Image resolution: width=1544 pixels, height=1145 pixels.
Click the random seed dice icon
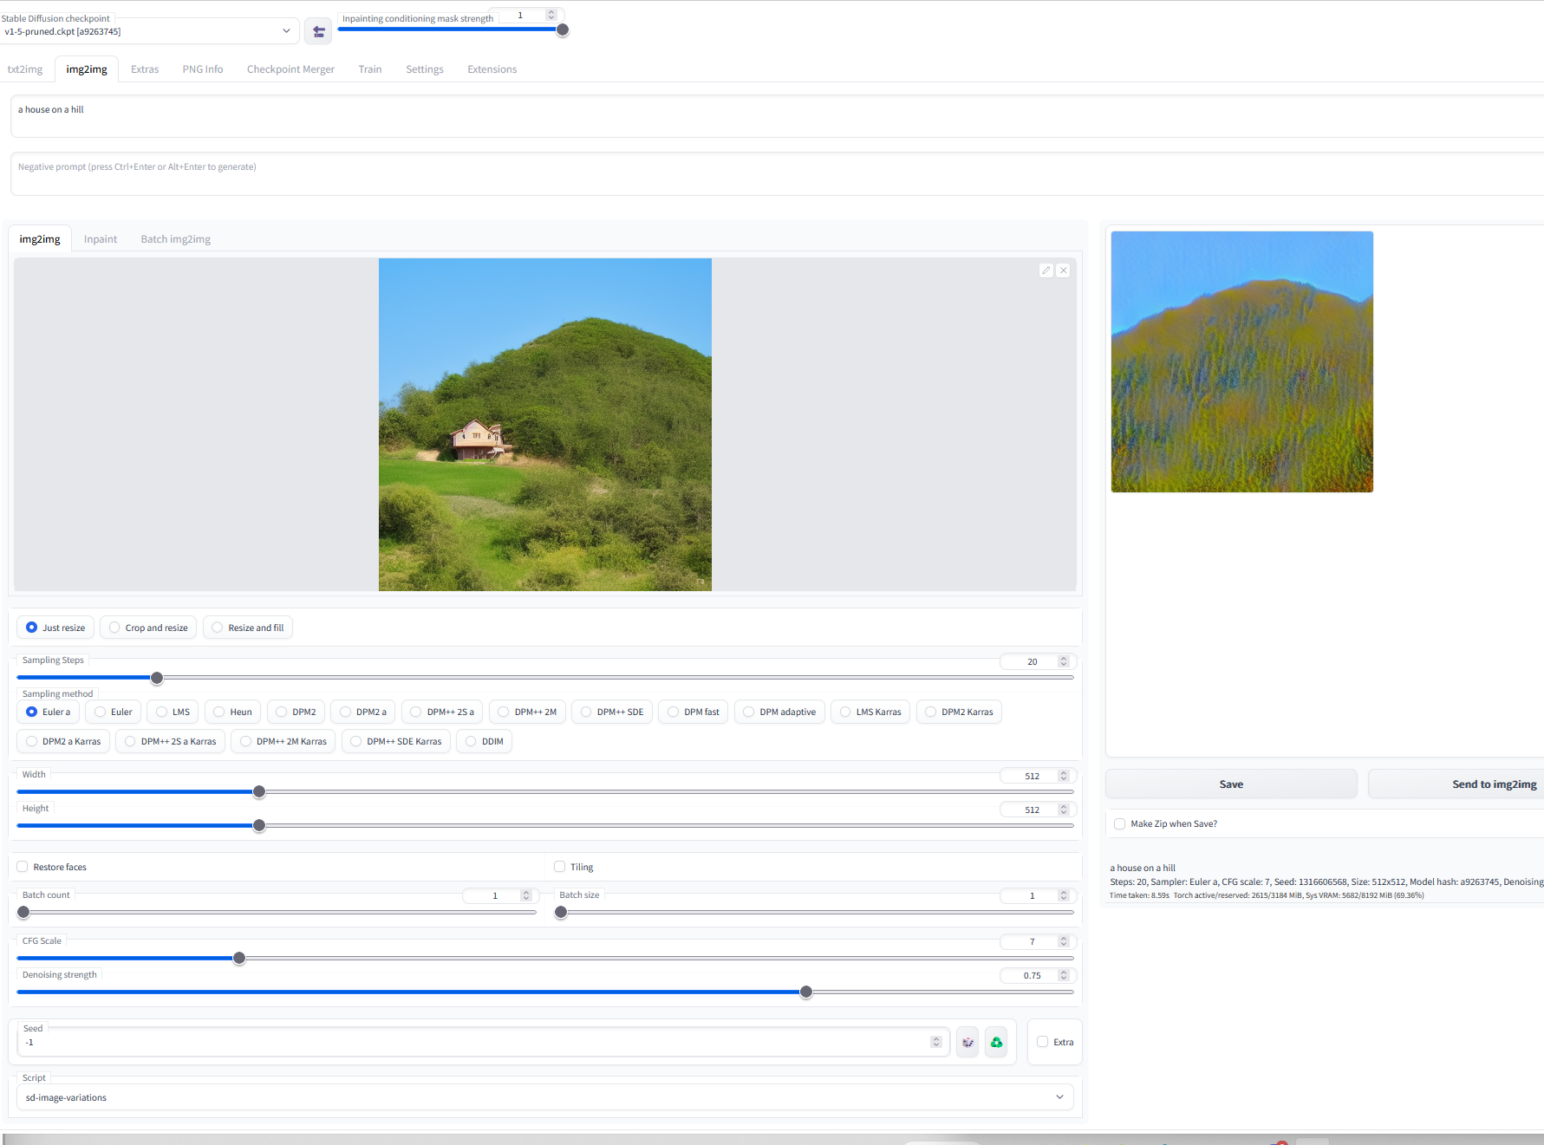click(967, 1042)
